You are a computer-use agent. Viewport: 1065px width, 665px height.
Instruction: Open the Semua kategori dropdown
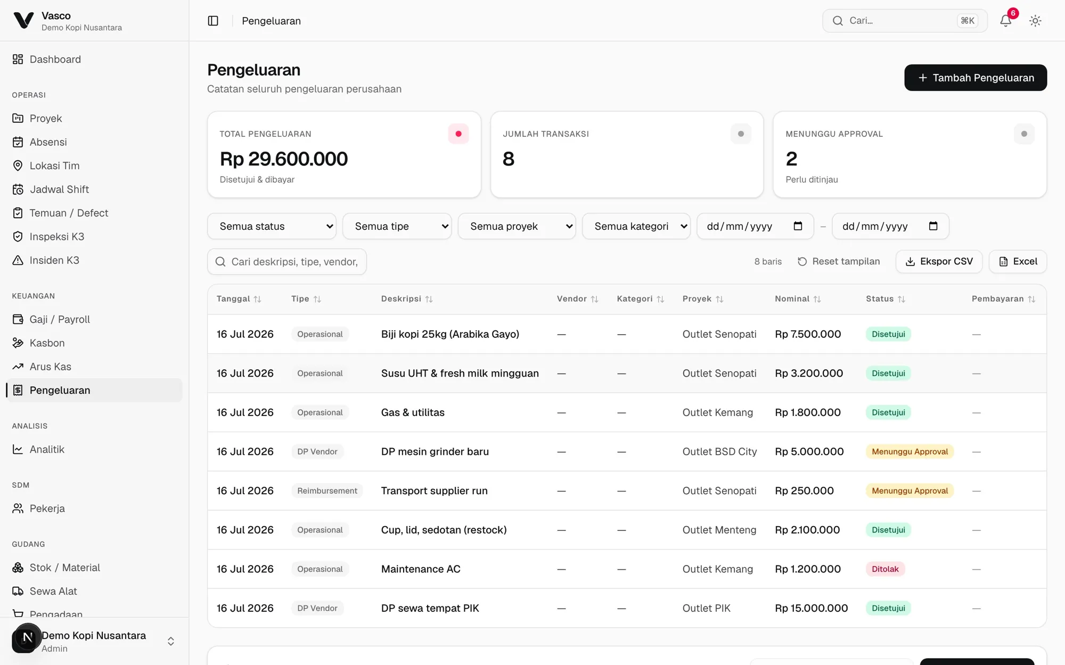point(636,226)
